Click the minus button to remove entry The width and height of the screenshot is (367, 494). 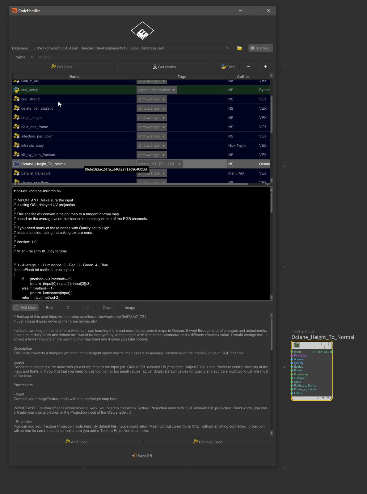[x=248, y=67]
